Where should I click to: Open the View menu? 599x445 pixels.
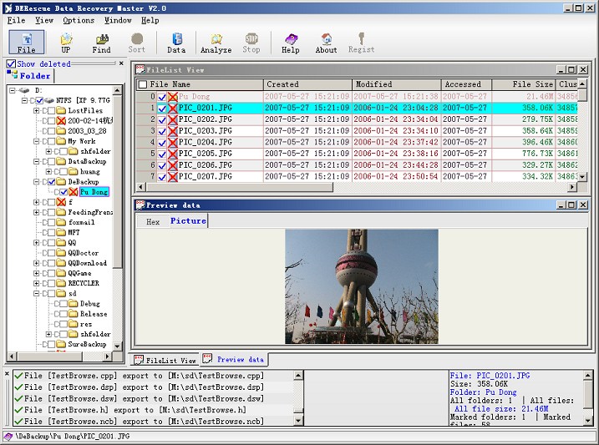pos(44,20)
